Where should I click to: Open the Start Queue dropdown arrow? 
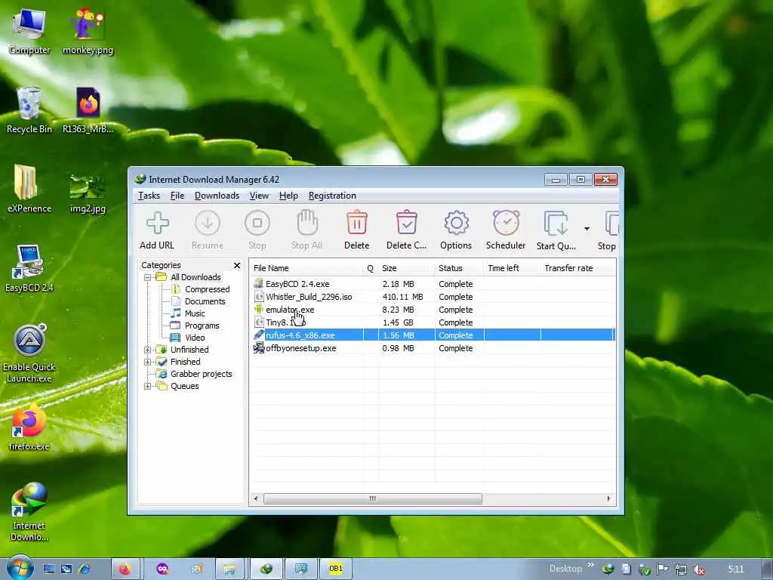pos(587,229)
